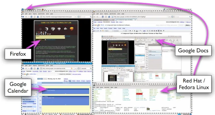Open History menu in Game Lab window
The width and height of the screenshot is (215, 115).
[35, 14]
